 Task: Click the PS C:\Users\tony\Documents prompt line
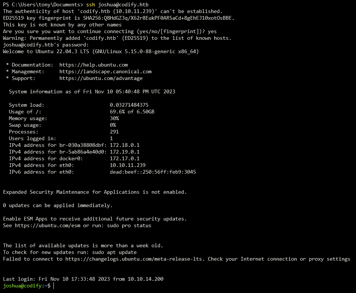pos(41,4)
